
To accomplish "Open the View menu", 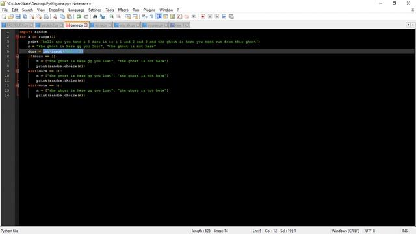I will [41, 10].
